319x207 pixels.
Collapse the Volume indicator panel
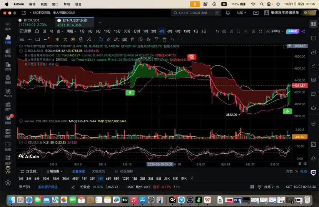pyautogui.click(x=21, y=121)
